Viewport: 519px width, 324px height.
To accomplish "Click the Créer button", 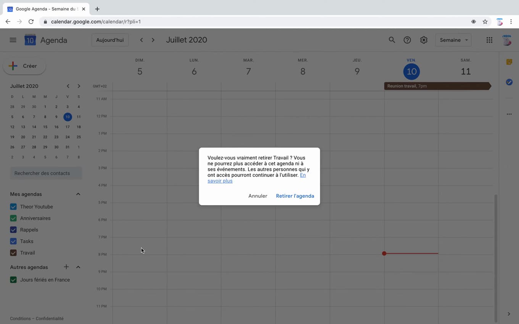I will (x=24, y=66).
